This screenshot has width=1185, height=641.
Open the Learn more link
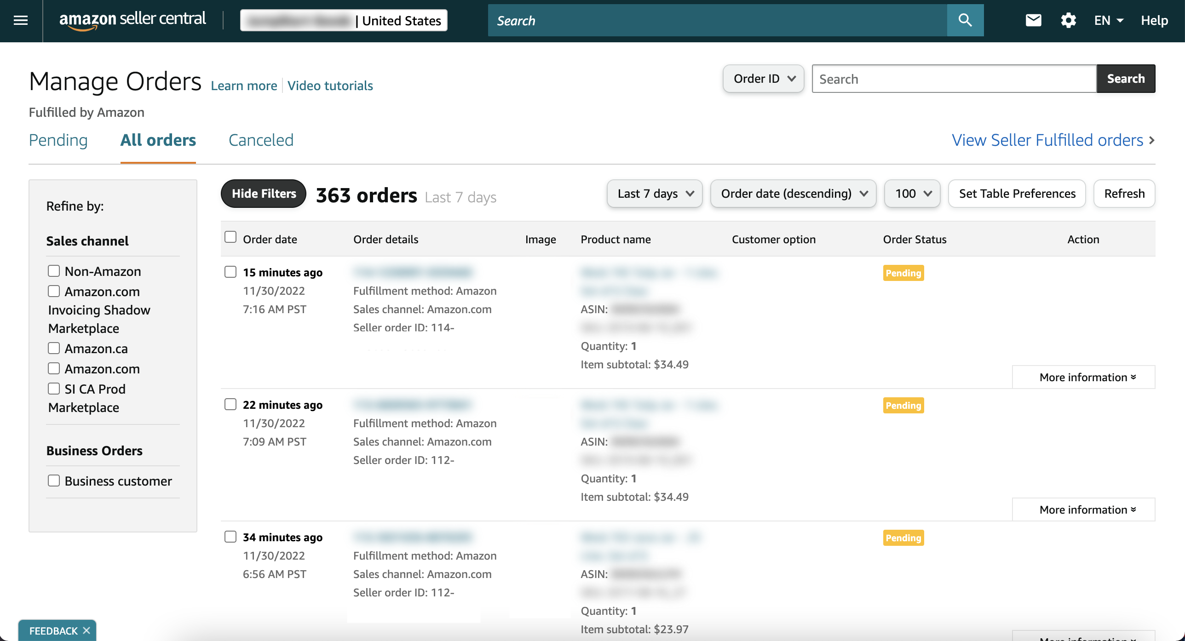(244, 86)
